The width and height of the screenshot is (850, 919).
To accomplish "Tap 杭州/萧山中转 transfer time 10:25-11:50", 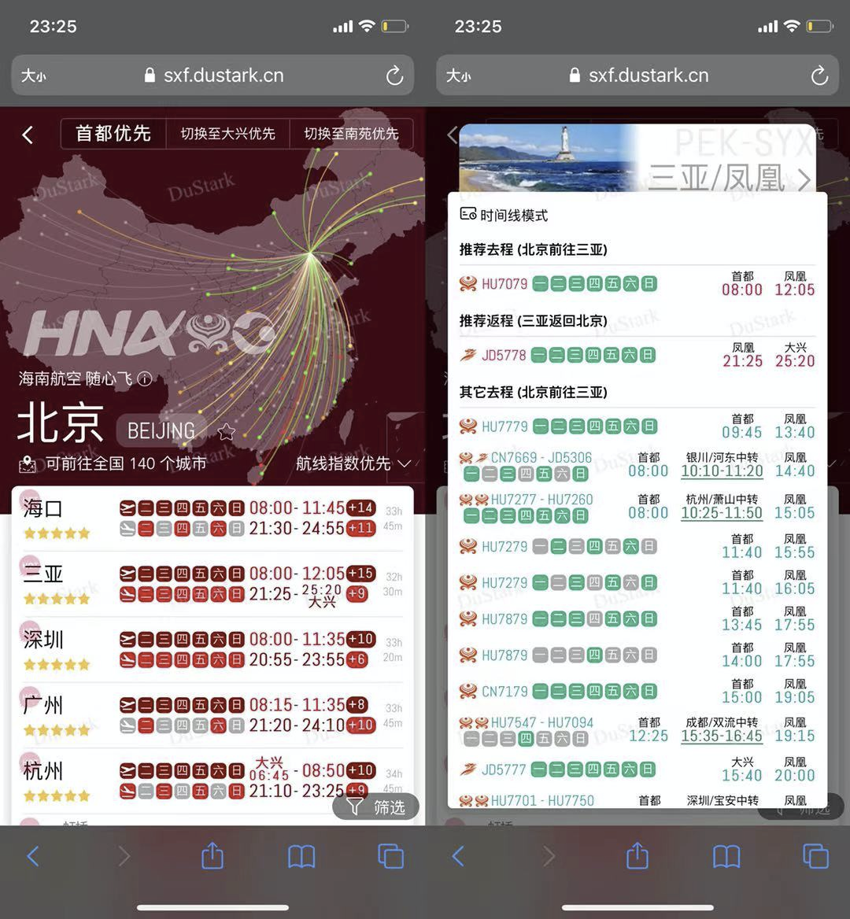I will (722, 514).
